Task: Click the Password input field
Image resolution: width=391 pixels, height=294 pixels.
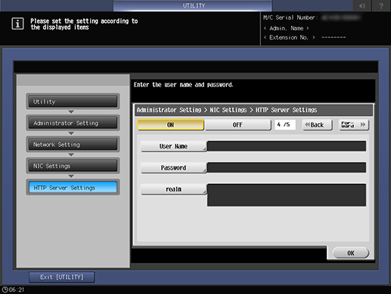Action: [287, 167]
